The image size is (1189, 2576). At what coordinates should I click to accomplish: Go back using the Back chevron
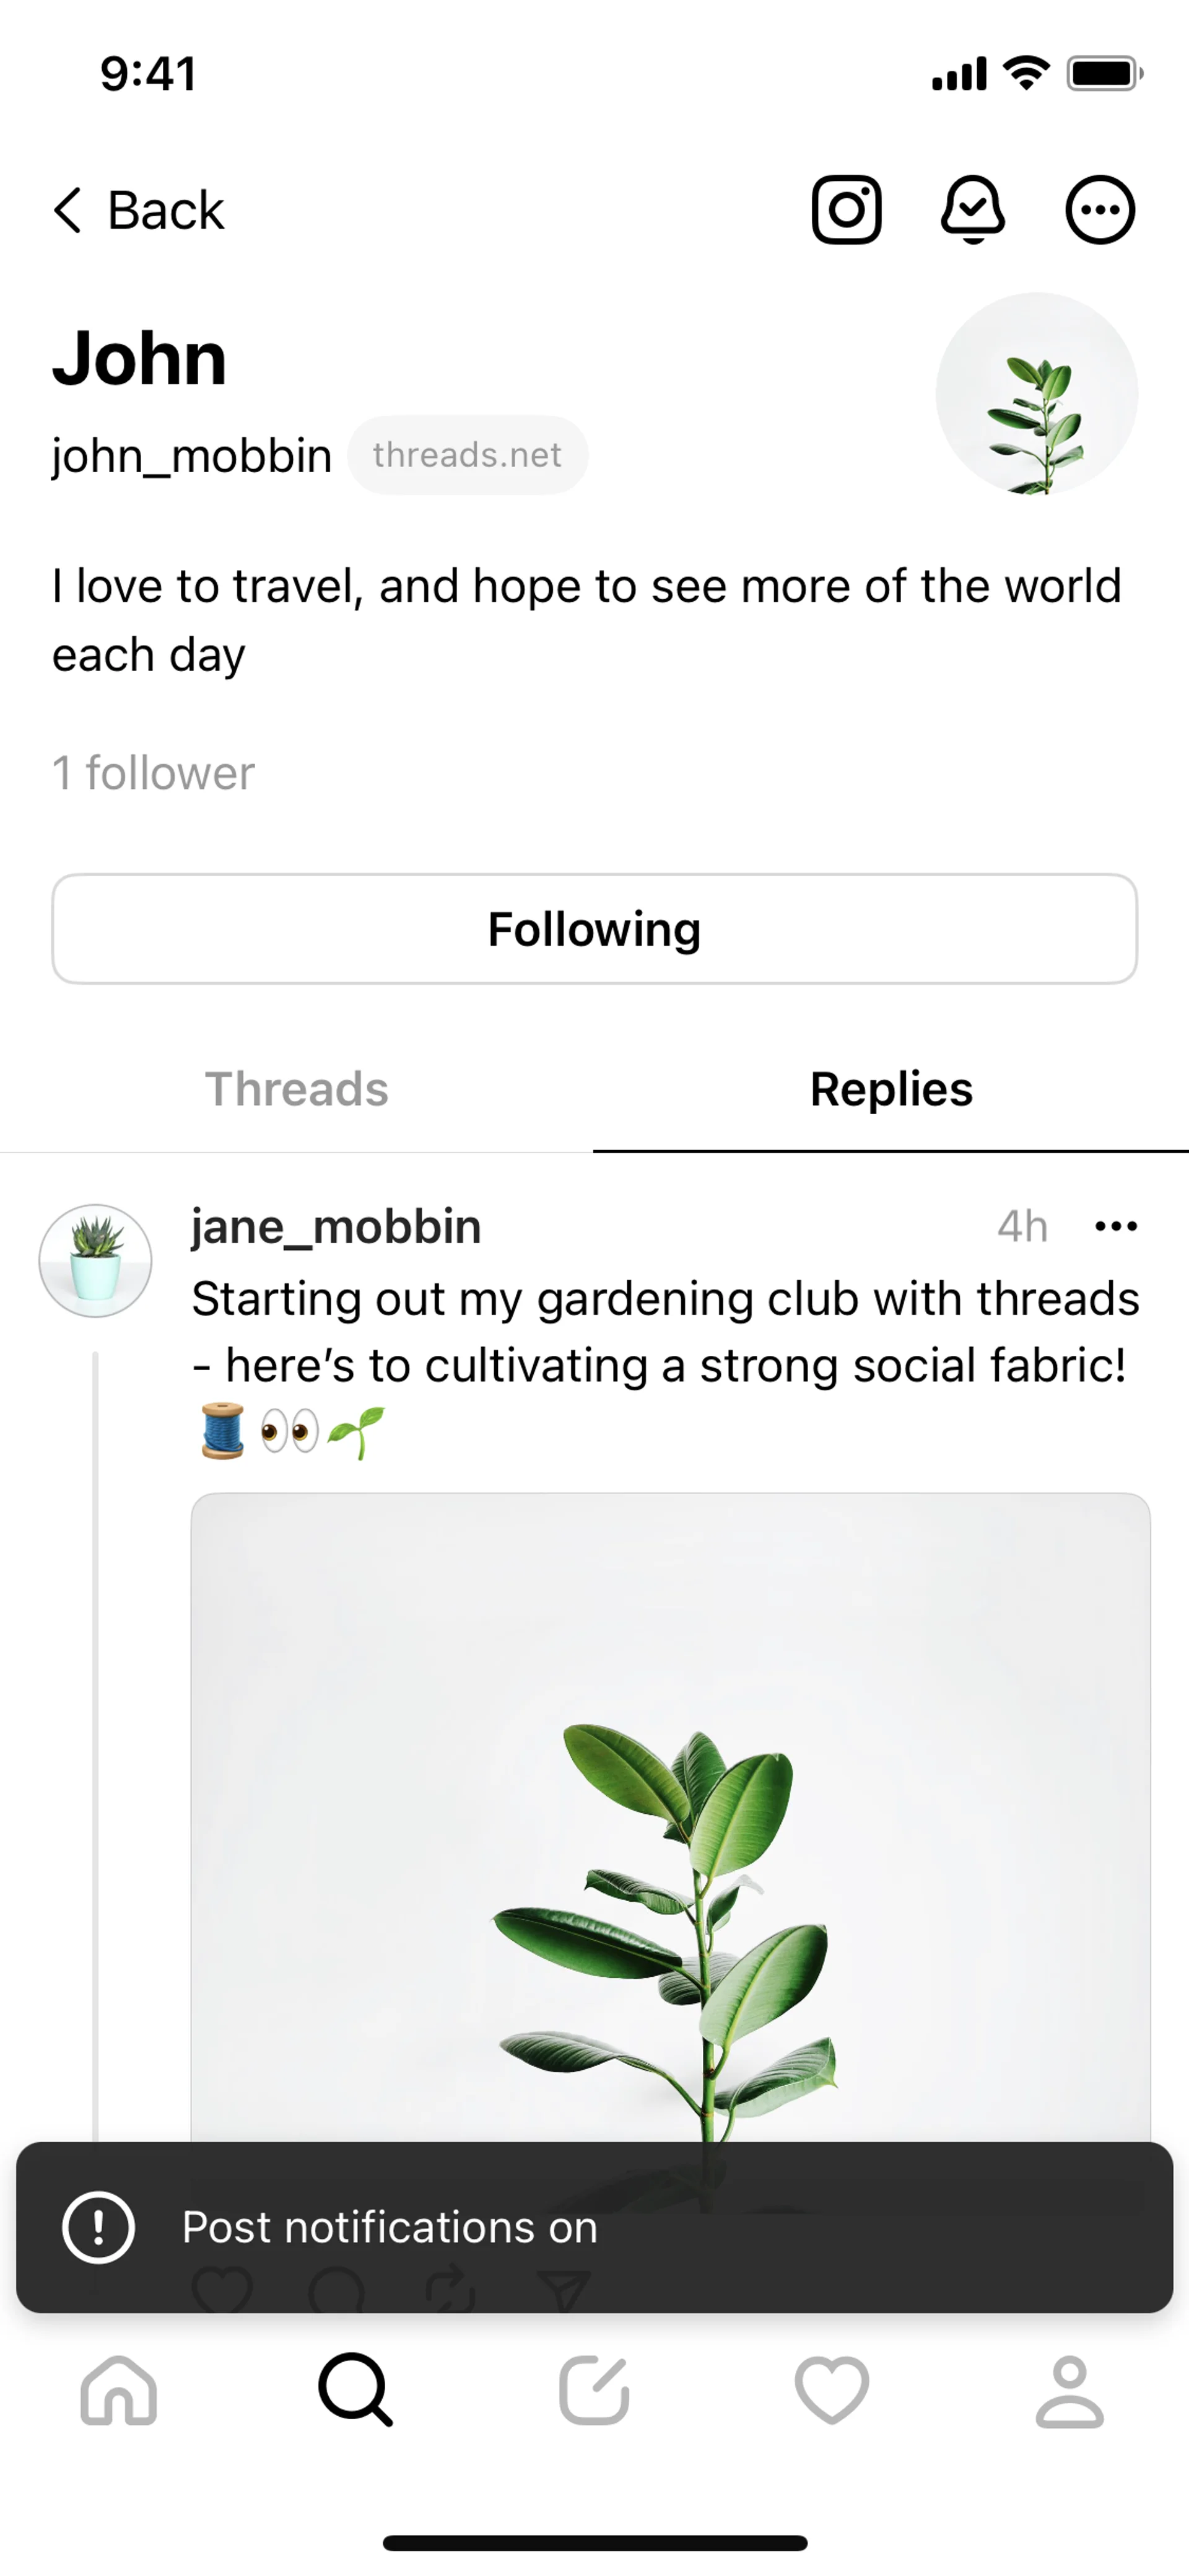point(138,210)
